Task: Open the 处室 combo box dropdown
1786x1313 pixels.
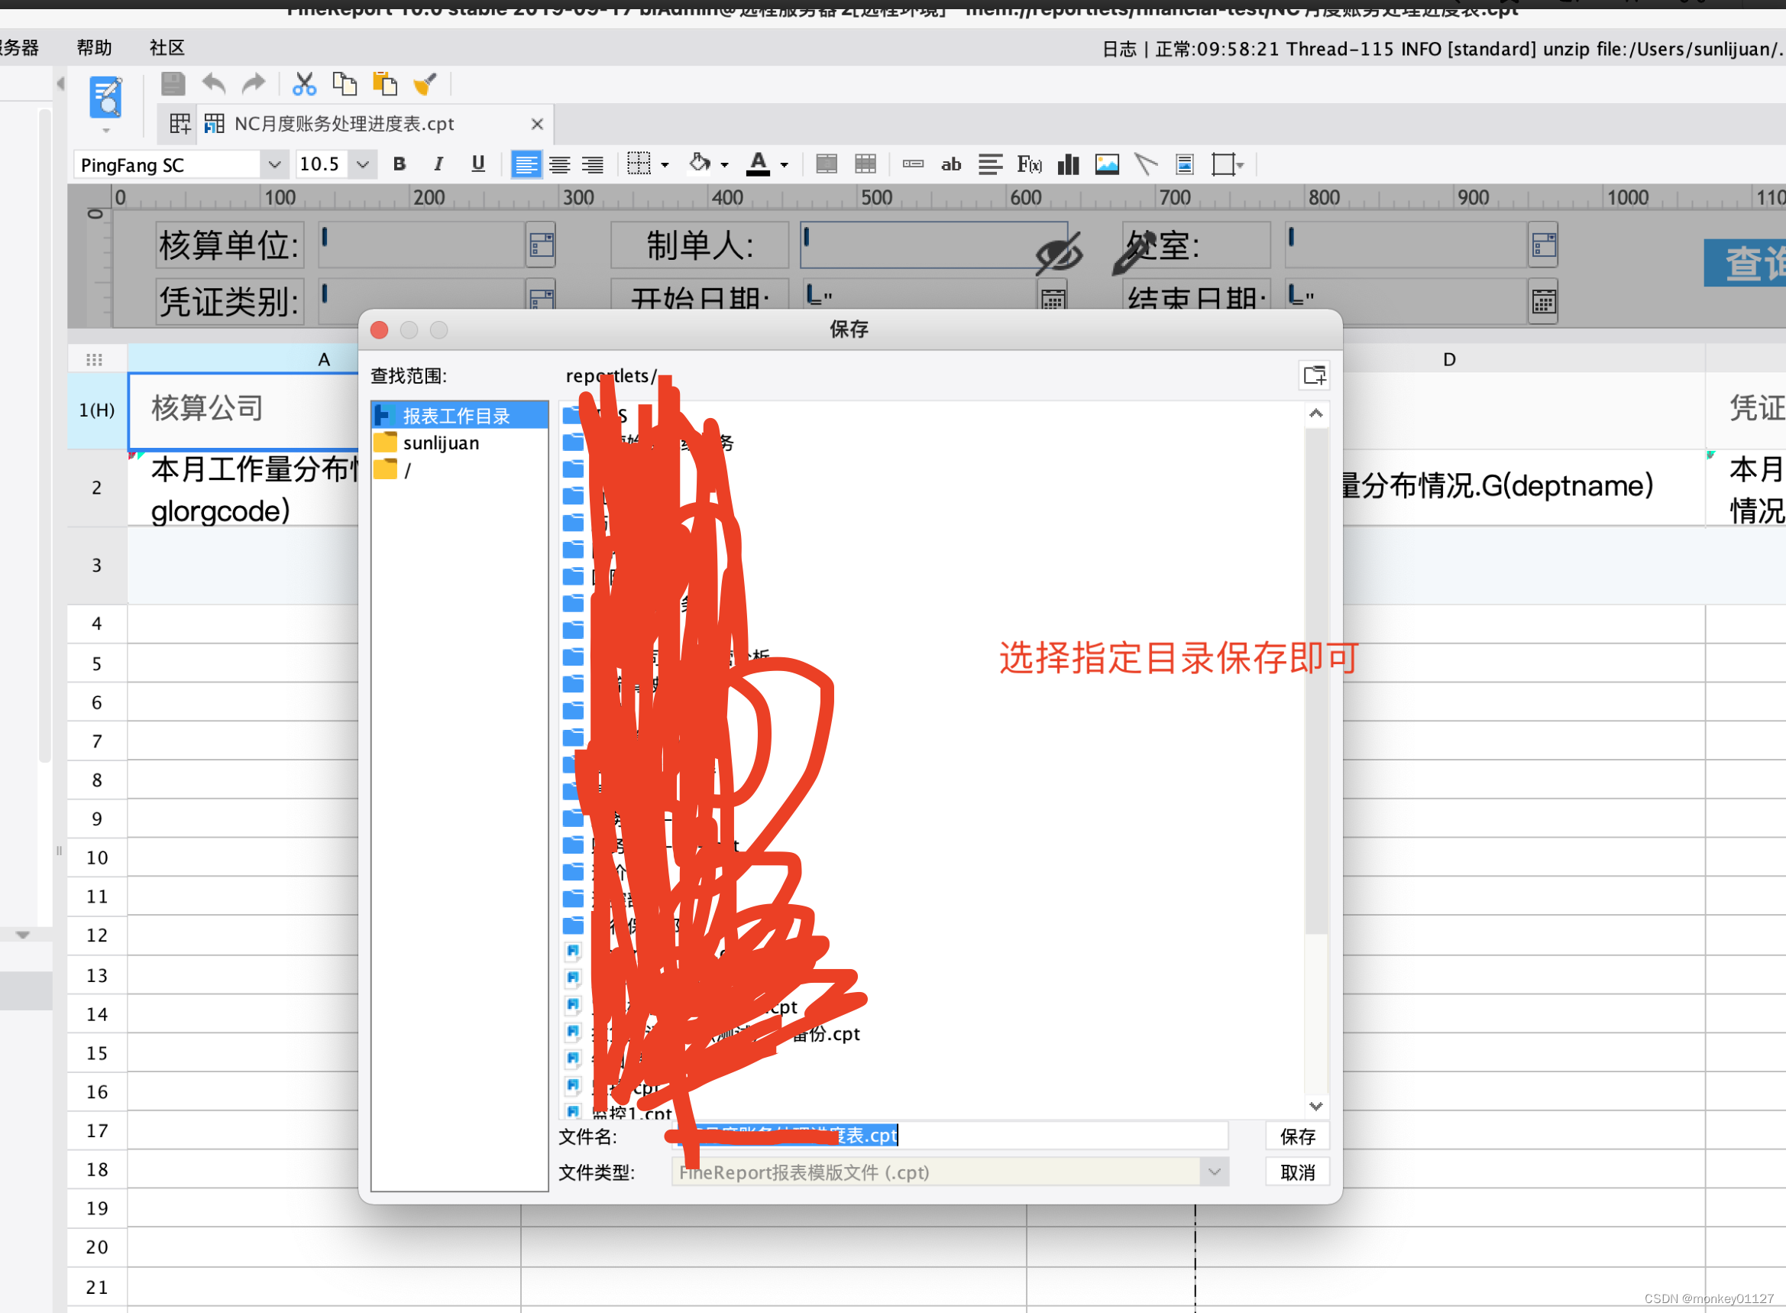Action: pyautogui.click(x=1543, y=245)
